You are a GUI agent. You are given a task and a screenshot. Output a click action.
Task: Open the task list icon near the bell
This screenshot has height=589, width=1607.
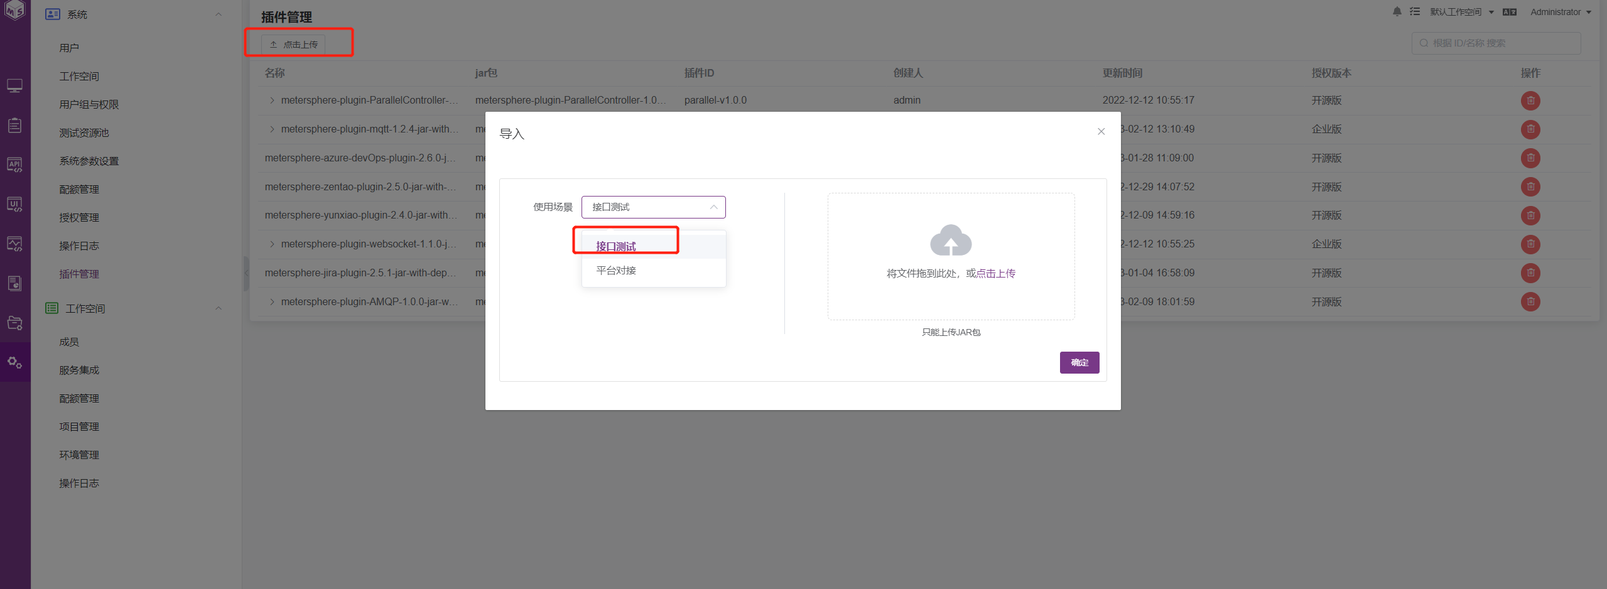pos(1414,11)
